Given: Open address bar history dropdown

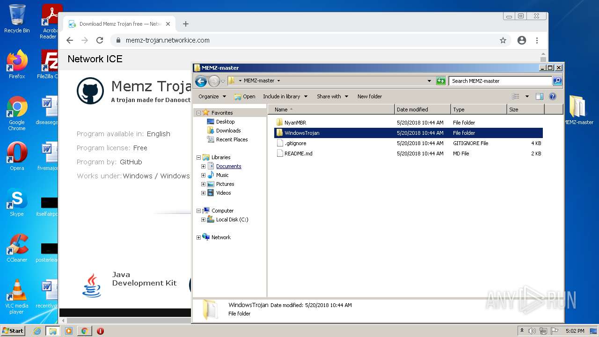Looking at the screenshot, I should [429, 81].
